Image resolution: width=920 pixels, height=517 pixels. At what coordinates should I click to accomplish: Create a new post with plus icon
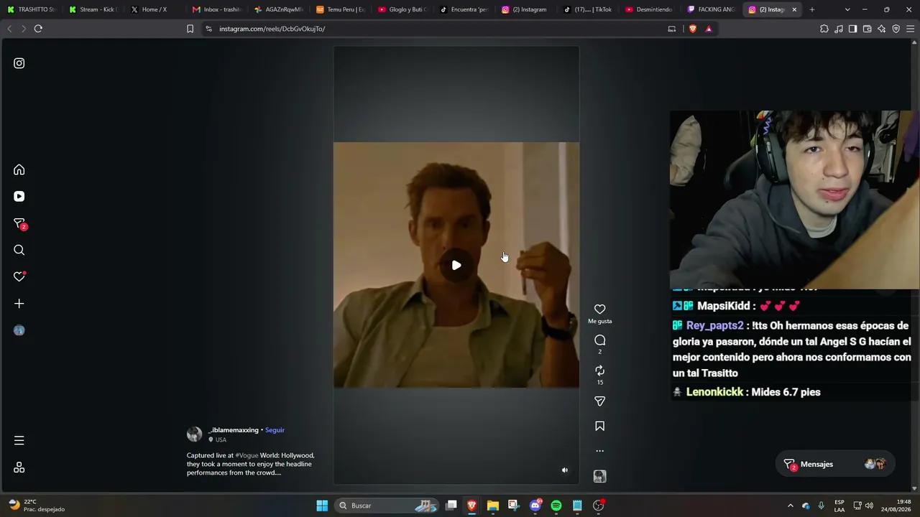[19, 304]
